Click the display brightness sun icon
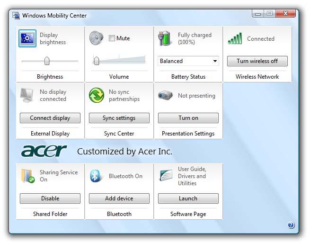The image size is (310, 243). (x=27, y=38)
